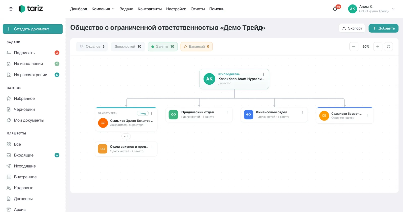Image resolution: width=403 pixels, height=212 pixels.
Task: Toggle the Вакансий 0 filter chip
Action: pyautogui.click(x=196, y=46)
